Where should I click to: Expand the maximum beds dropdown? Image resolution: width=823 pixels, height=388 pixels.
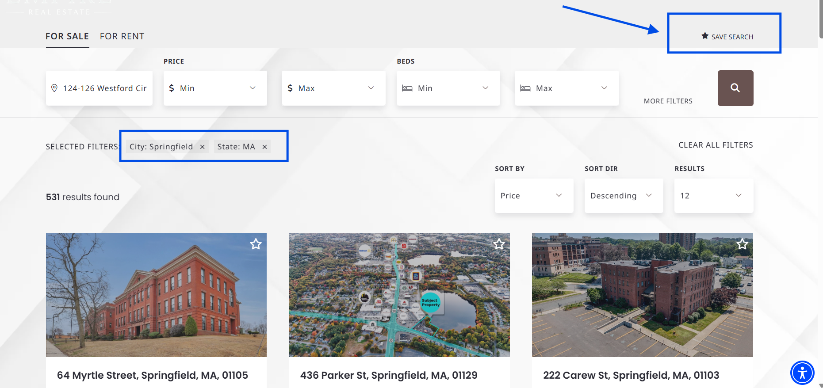(567, 88)
